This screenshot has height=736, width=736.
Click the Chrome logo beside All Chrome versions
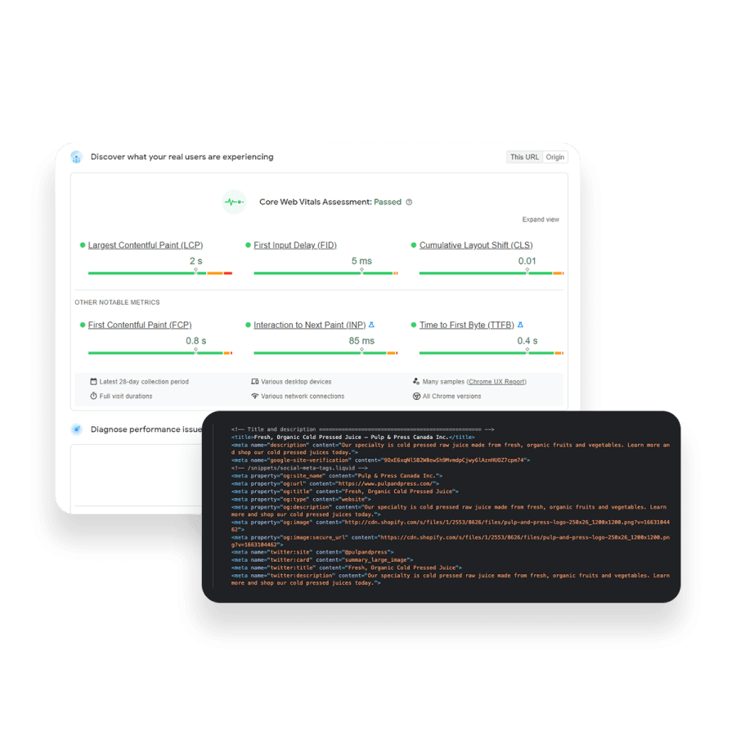(x=416, y=397)
